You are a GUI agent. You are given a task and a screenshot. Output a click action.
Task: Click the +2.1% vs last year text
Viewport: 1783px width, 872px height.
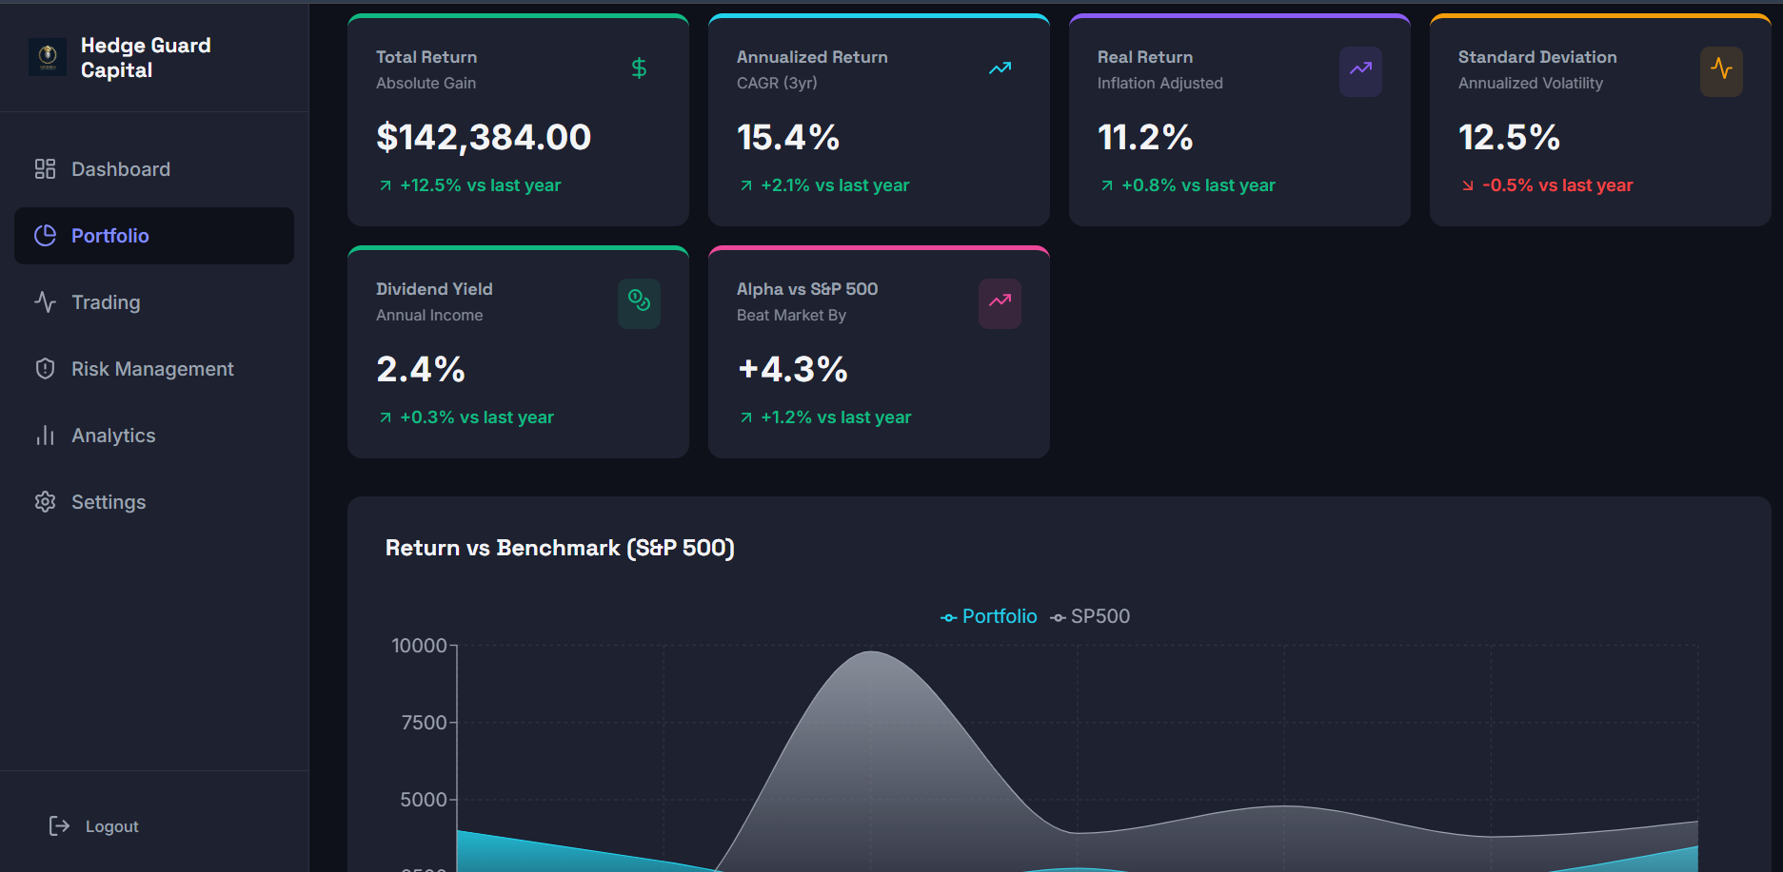point(835,185)
